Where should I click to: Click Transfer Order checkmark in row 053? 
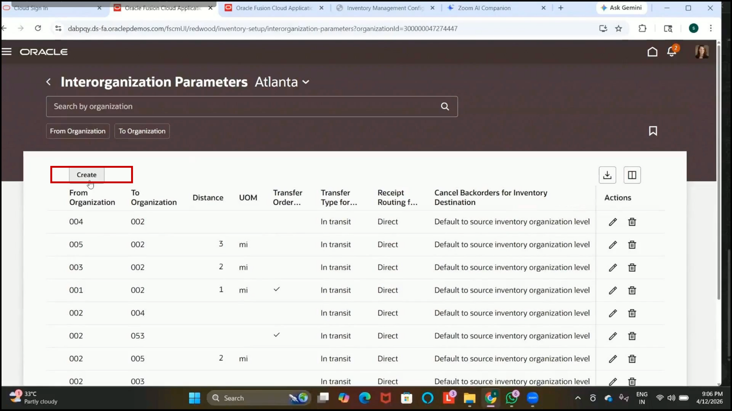pyautogui.click(x=277, y=335)
